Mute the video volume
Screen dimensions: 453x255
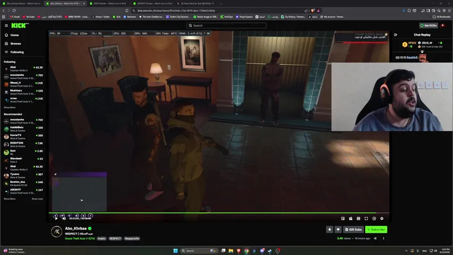[x=64, y=218]
